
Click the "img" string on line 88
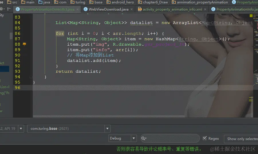click(100, 44)
